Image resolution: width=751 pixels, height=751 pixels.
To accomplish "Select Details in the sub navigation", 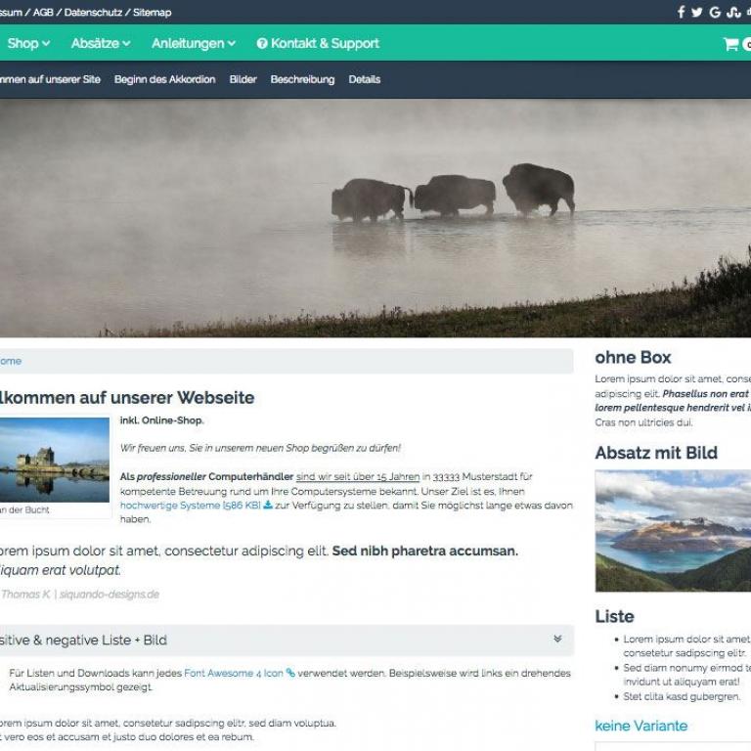I will point(365,79).
